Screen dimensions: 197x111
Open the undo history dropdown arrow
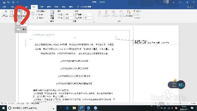[x=10, y=2]
